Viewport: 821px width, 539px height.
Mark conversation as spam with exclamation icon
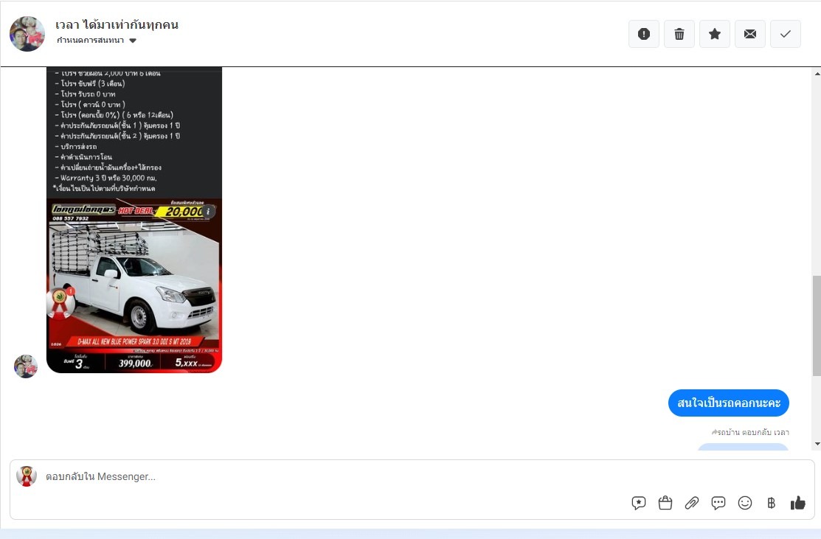pyautogui.click(x=643, y=34)
